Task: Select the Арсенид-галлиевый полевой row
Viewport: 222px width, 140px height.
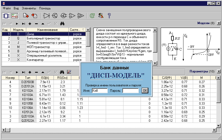Action: [x=44, y=51]
